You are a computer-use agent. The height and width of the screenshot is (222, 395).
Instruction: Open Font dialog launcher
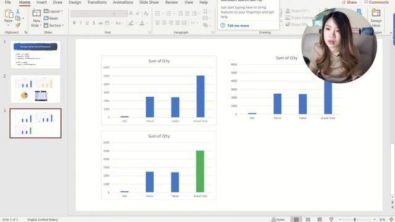point(149,33)
